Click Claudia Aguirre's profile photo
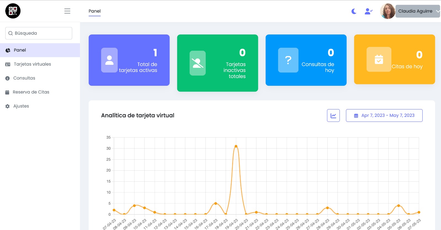 pos(388,11)
